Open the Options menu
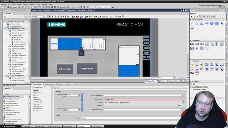Viewport: 228px width, 128px height. click(32, 4)
